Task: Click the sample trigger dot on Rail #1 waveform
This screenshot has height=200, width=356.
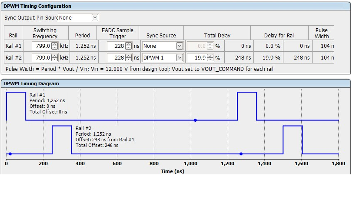Action: (x=195, y=120)
